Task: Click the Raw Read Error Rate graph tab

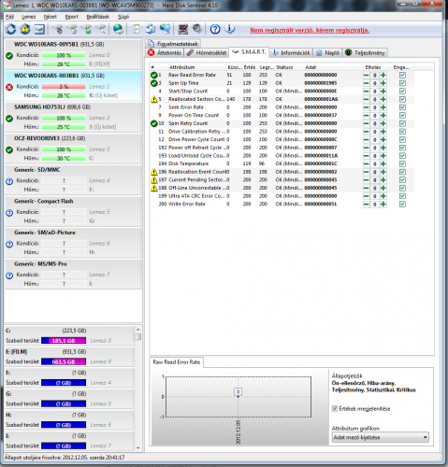Action: pyautogui.click(x=177, y=362)
